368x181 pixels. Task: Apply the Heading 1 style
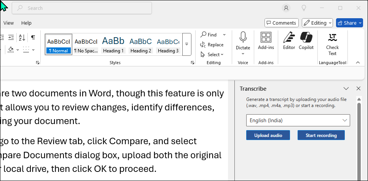pyautogui.click(x=113, y=44)
